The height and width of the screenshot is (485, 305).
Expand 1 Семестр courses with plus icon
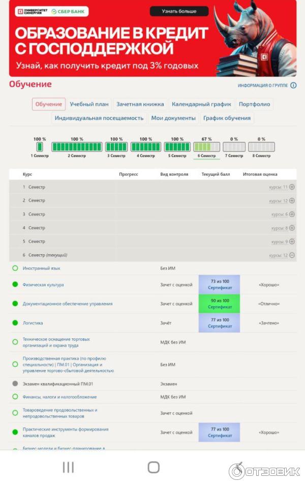[x=292, y=187]
